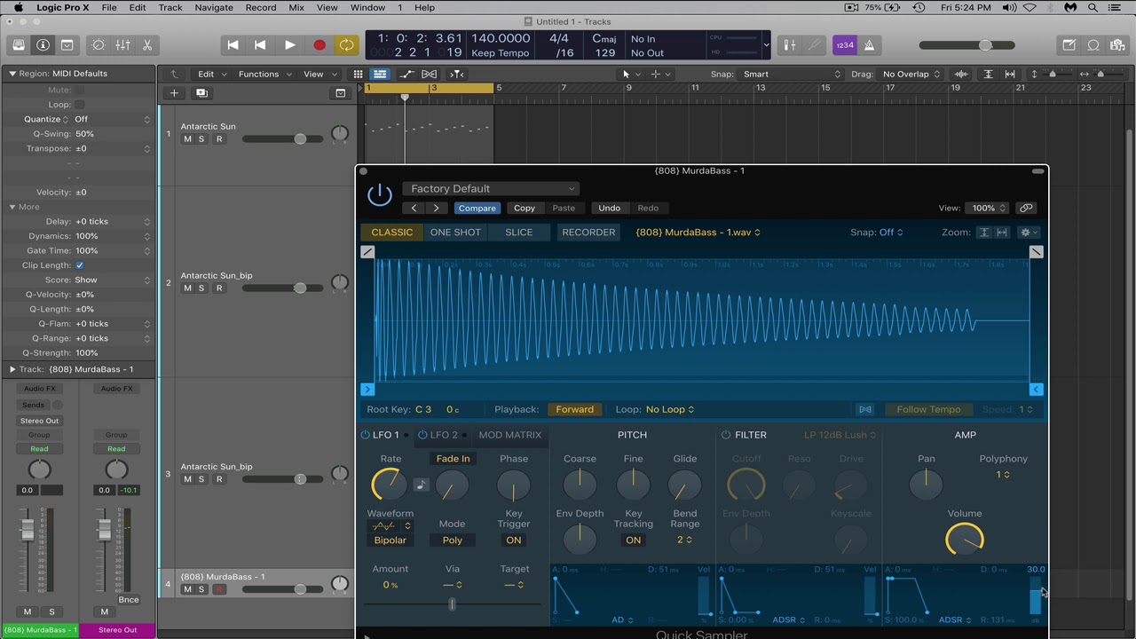Switch to ONE SHOT mode
Screen dimensions: 1136x639
455,233
